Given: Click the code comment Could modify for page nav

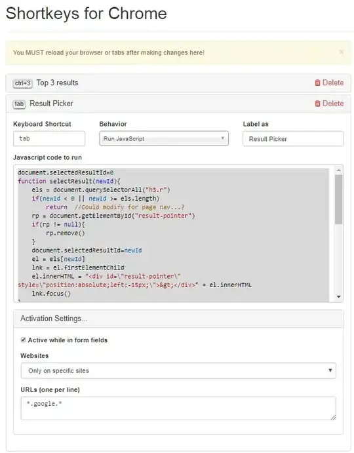Looking at the screenshot, I should (x=129, y=207).
